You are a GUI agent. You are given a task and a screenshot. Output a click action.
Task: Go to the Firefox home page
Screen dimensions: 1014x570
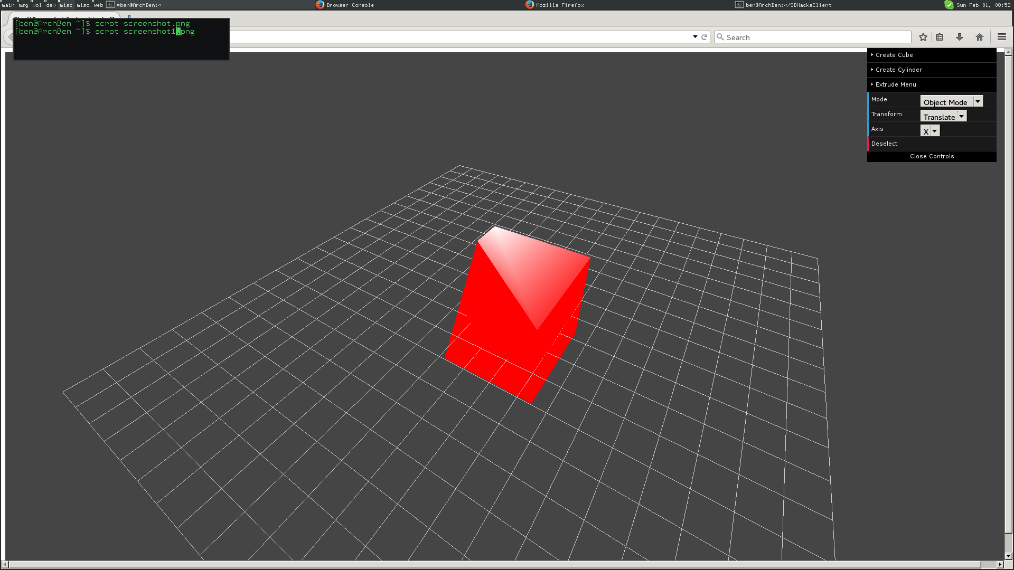click(980, 37)
